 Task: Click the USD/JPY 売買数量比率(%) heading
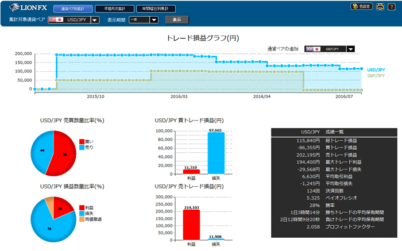pyautogui.click(x=72, y=121)
